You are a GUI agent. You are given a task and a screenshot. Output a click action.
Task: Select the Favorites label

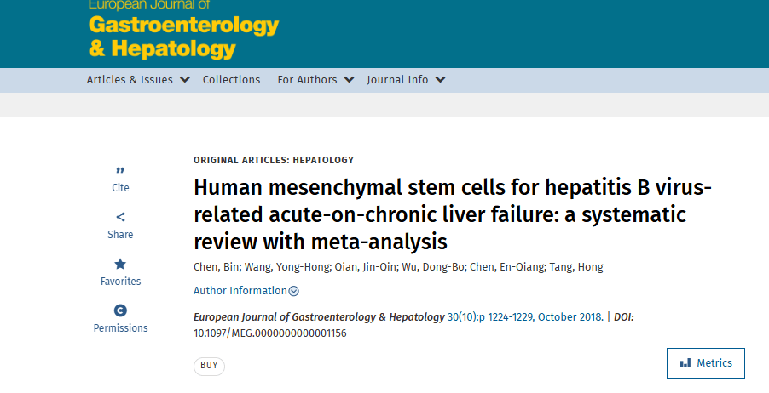tap(120, 282)
